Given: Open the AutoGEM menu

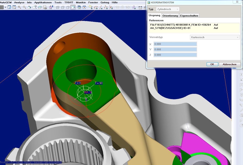Looking at the screenshot, I should [6, 2].
